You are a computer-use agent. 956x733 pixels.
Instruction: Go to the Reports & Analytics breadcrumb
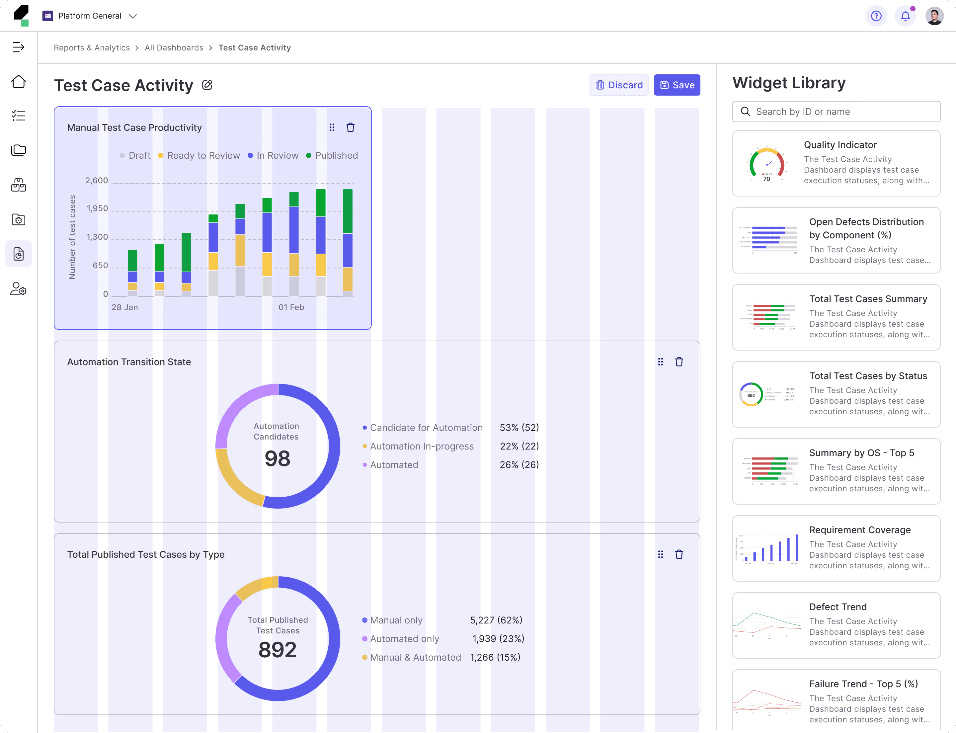[x=92, y=47]
